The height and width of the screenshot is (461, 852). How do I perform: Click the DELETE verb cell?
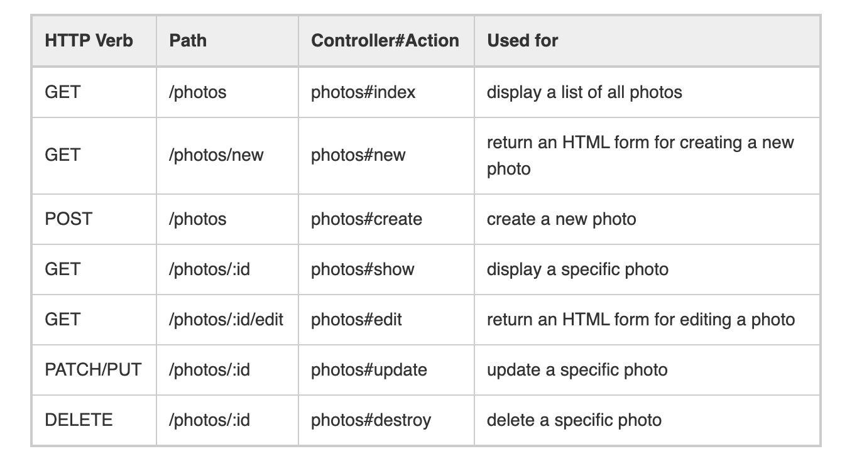click(79, 420)
